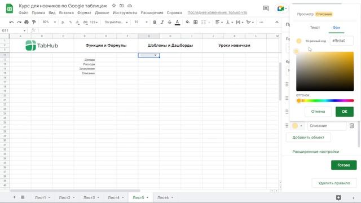The width and height of the screenshot is (361, 203).
Task: Switch to the Лист6 sheet tab
Action: click(165, 197)
